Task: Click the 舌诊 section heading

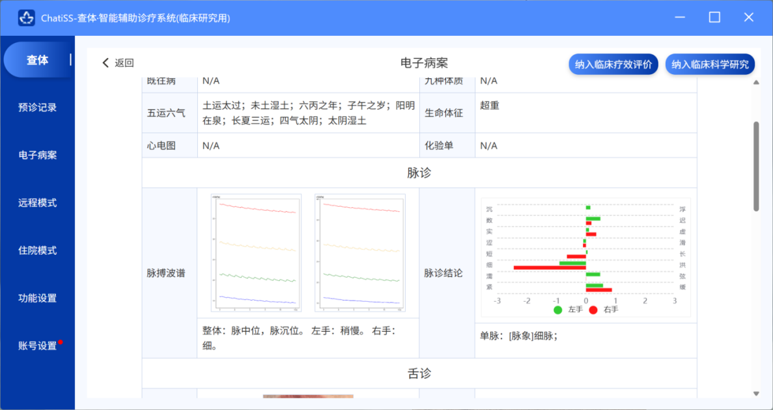Action: pyautogui.click(x=419, y=373)
